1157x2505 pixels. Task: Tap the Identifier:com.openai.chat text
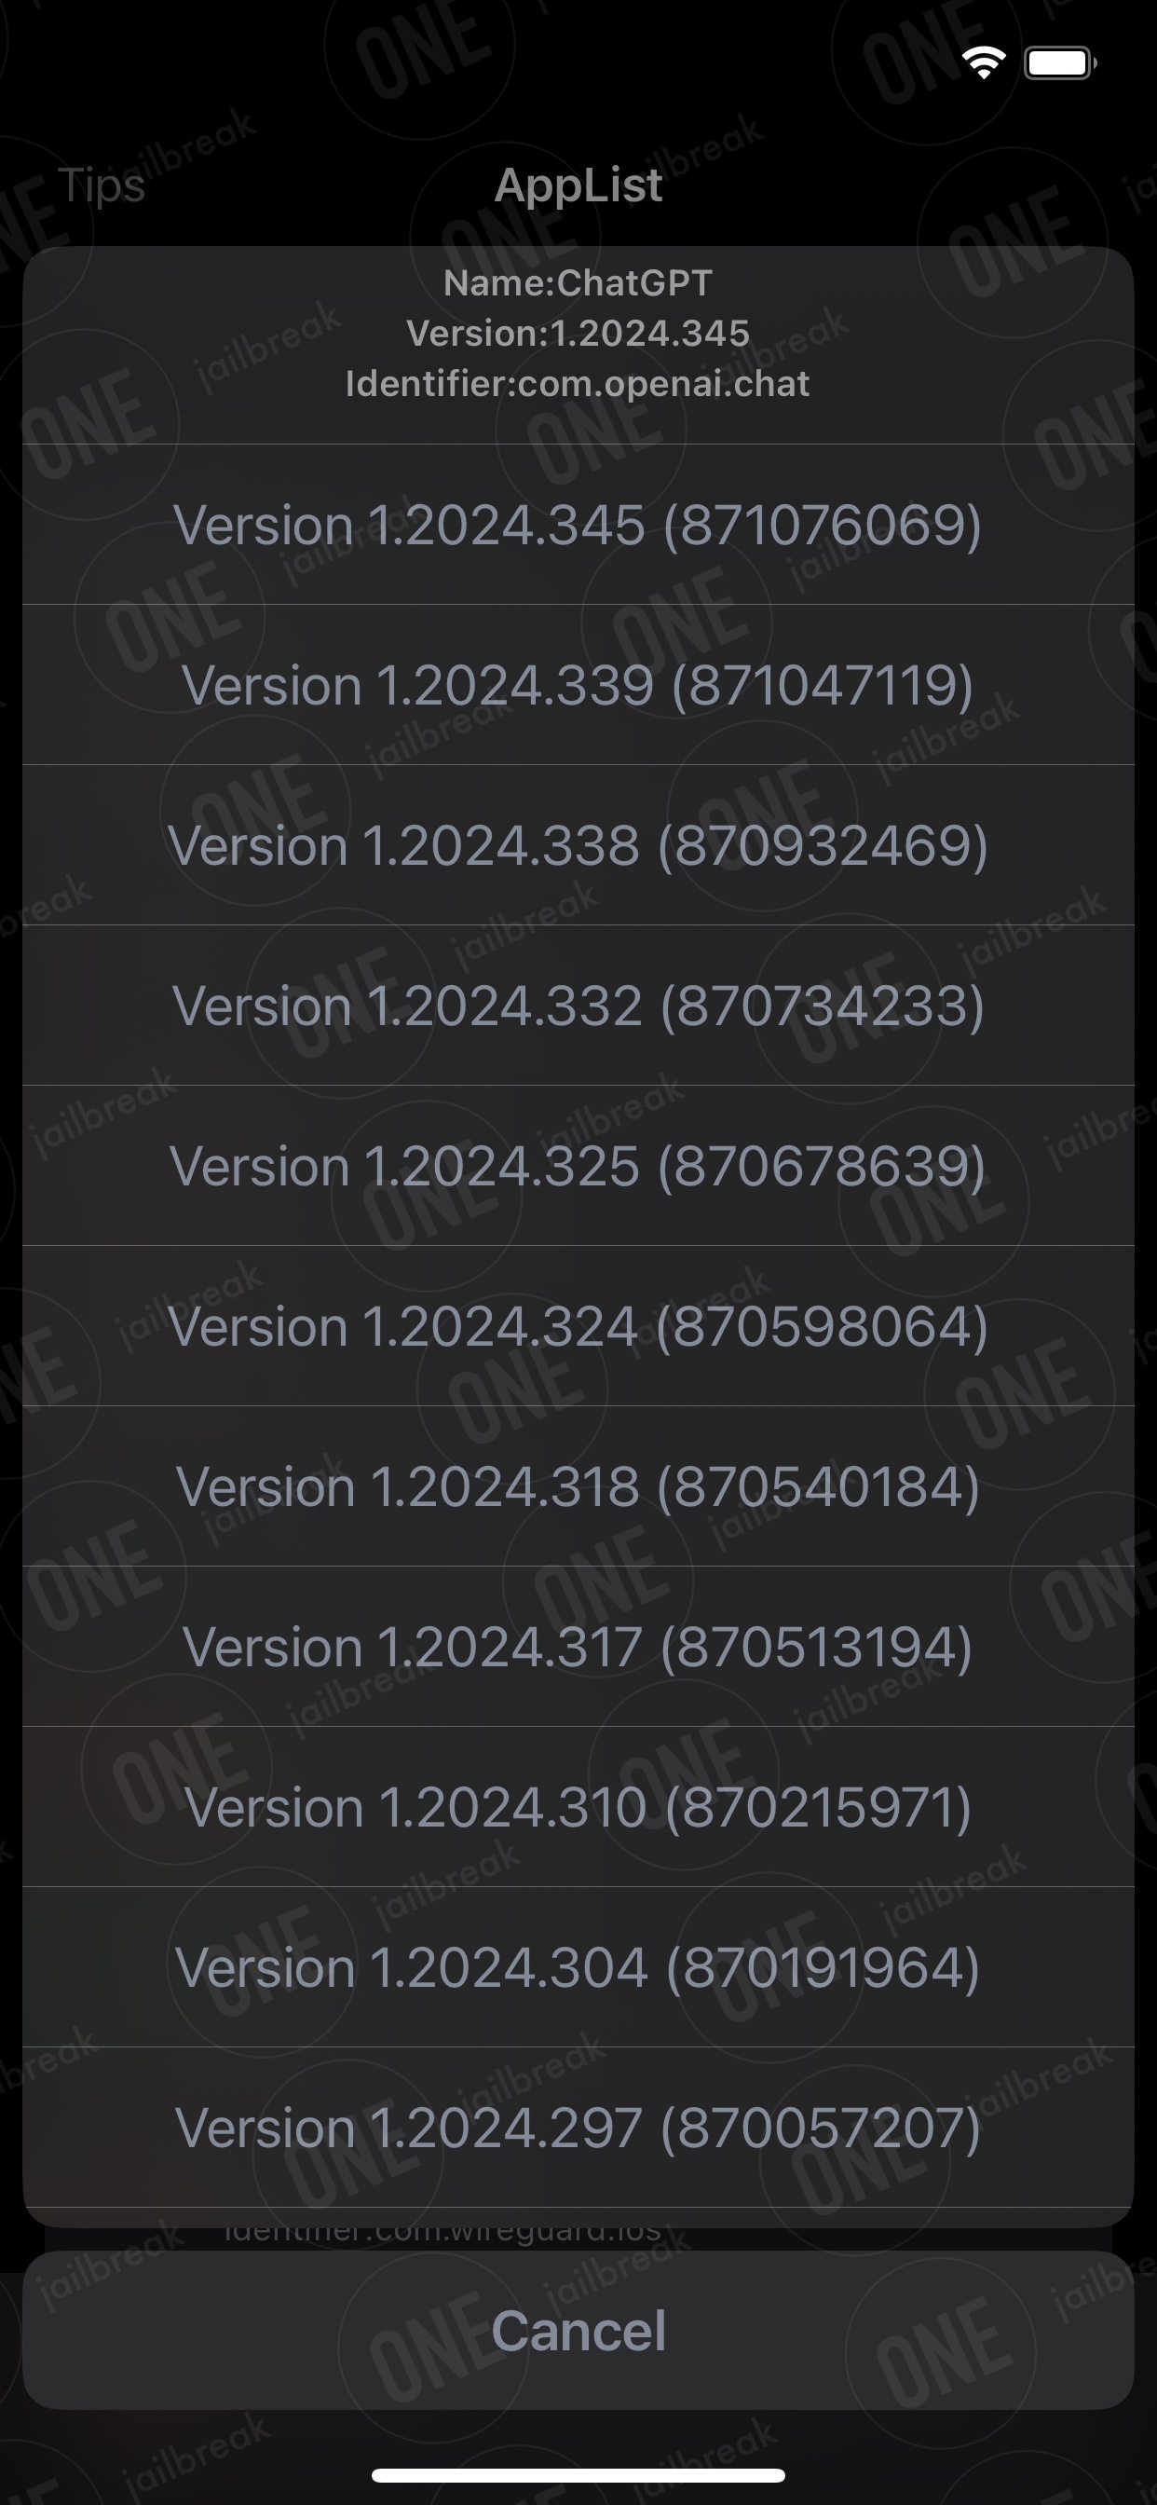tap(578, 384)
